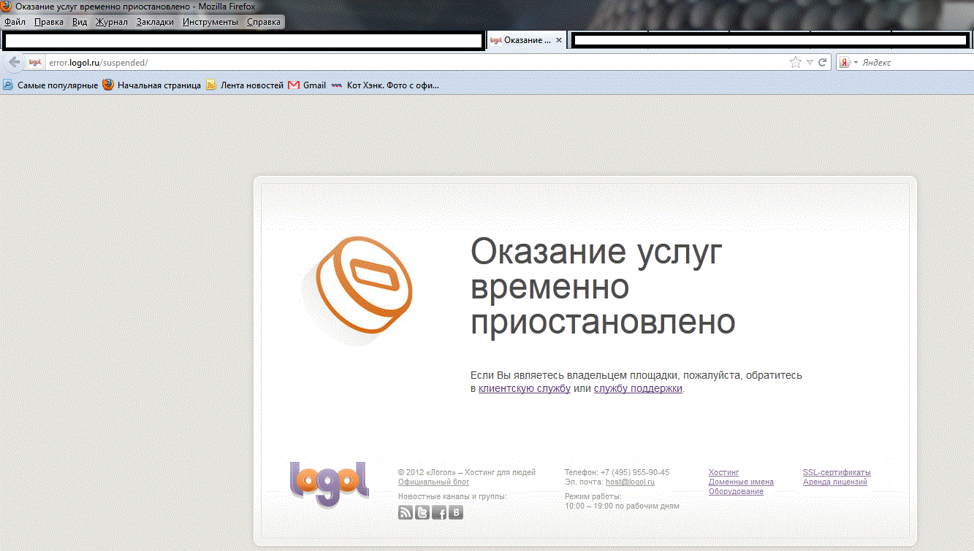
Task: Open the VKontakte icon in footer
Action: (456, 512)
